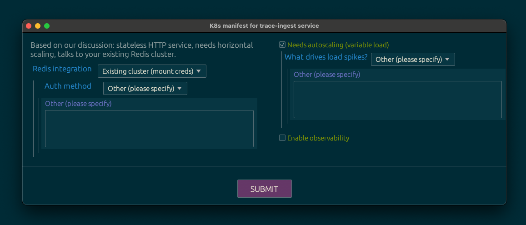Focus the Auth method Other text box
The width and height of the screenshot is (526, 225).
tap(149, 129)
